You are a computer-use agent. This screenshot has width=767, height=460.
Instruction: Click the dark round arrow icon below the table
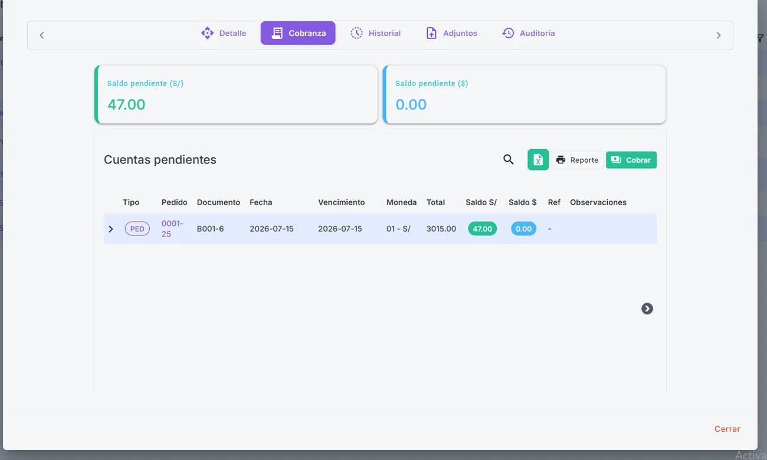tap(647, 308)
